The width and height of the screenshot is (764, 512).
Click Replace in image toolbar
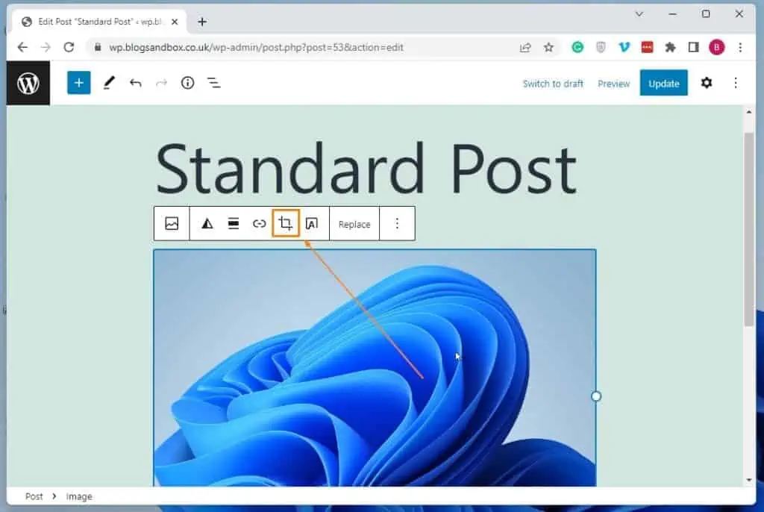[x=354, y=225]
